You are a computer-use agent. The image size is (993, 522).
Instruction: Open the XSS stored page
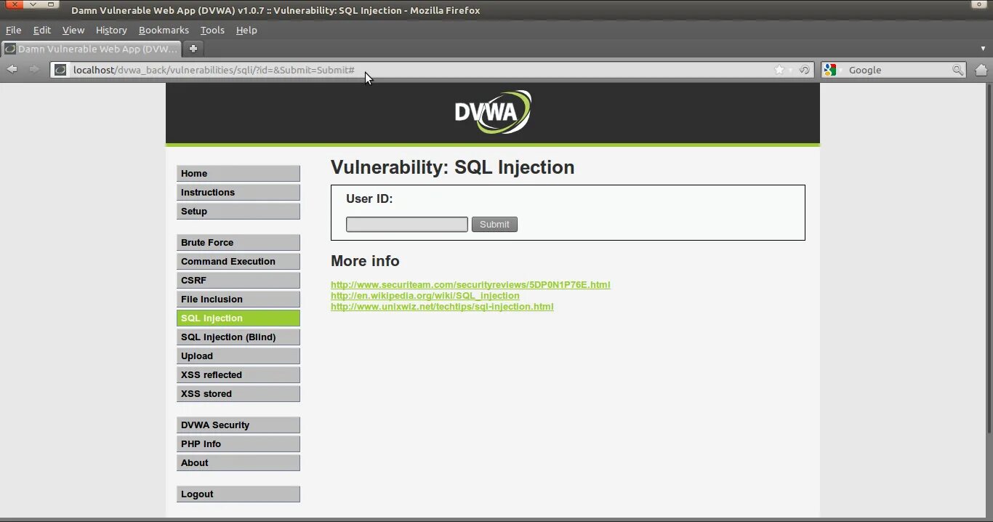point(238,393)
